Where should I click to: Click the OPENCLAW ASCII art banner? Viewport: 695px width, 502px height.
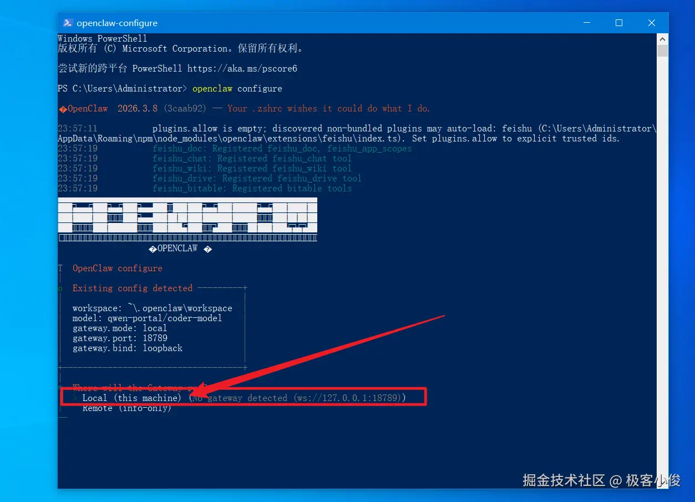[187, 220]
